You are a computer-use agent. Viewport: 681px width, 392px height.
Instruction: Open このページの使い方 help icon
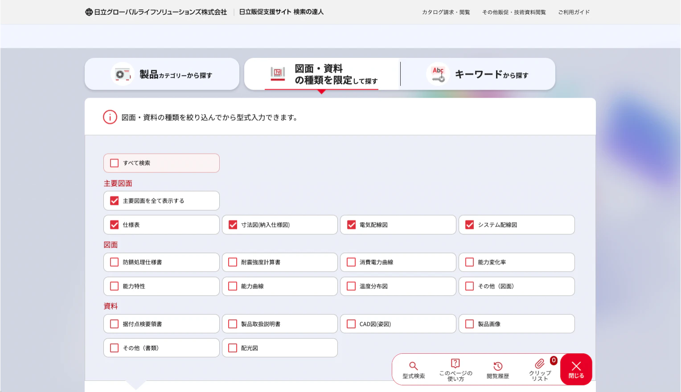(x=455, y=363)
